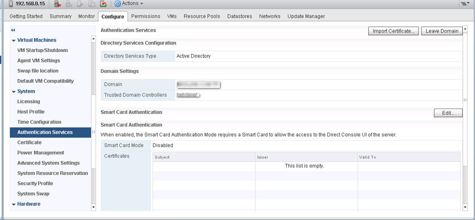Click the Import Certificate button
Screen dimensions: 475x220
click(393, 31)
